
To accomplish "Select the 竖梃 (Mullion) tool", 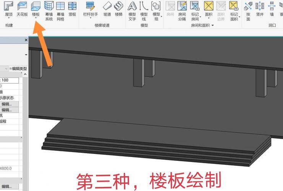I will [72, 8].
